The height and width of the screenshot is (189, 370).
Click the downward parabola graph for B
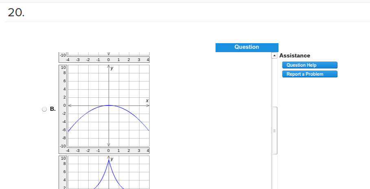pos(104,109)
